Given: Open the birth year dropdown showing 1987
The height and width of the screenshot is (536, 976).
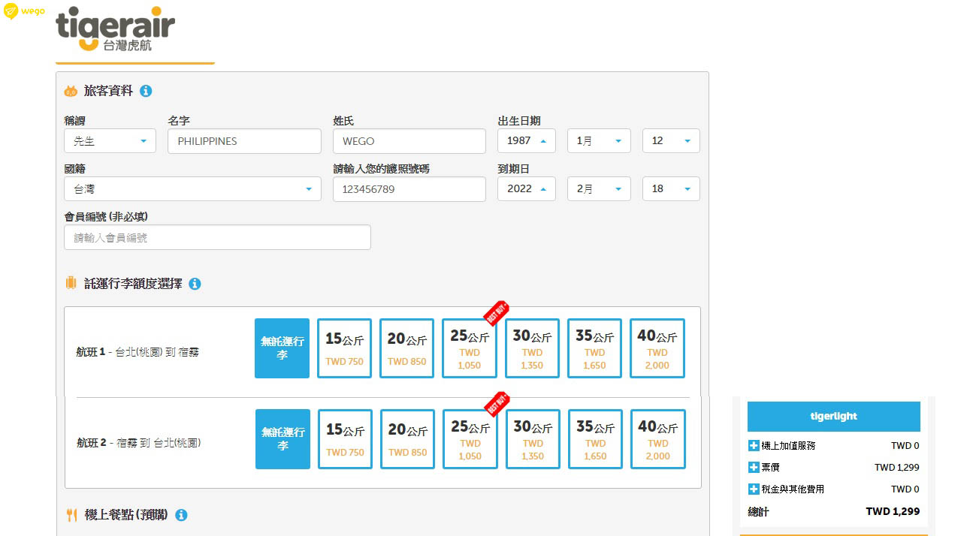Looking at the screenshot, I should [x=527, y=141].
